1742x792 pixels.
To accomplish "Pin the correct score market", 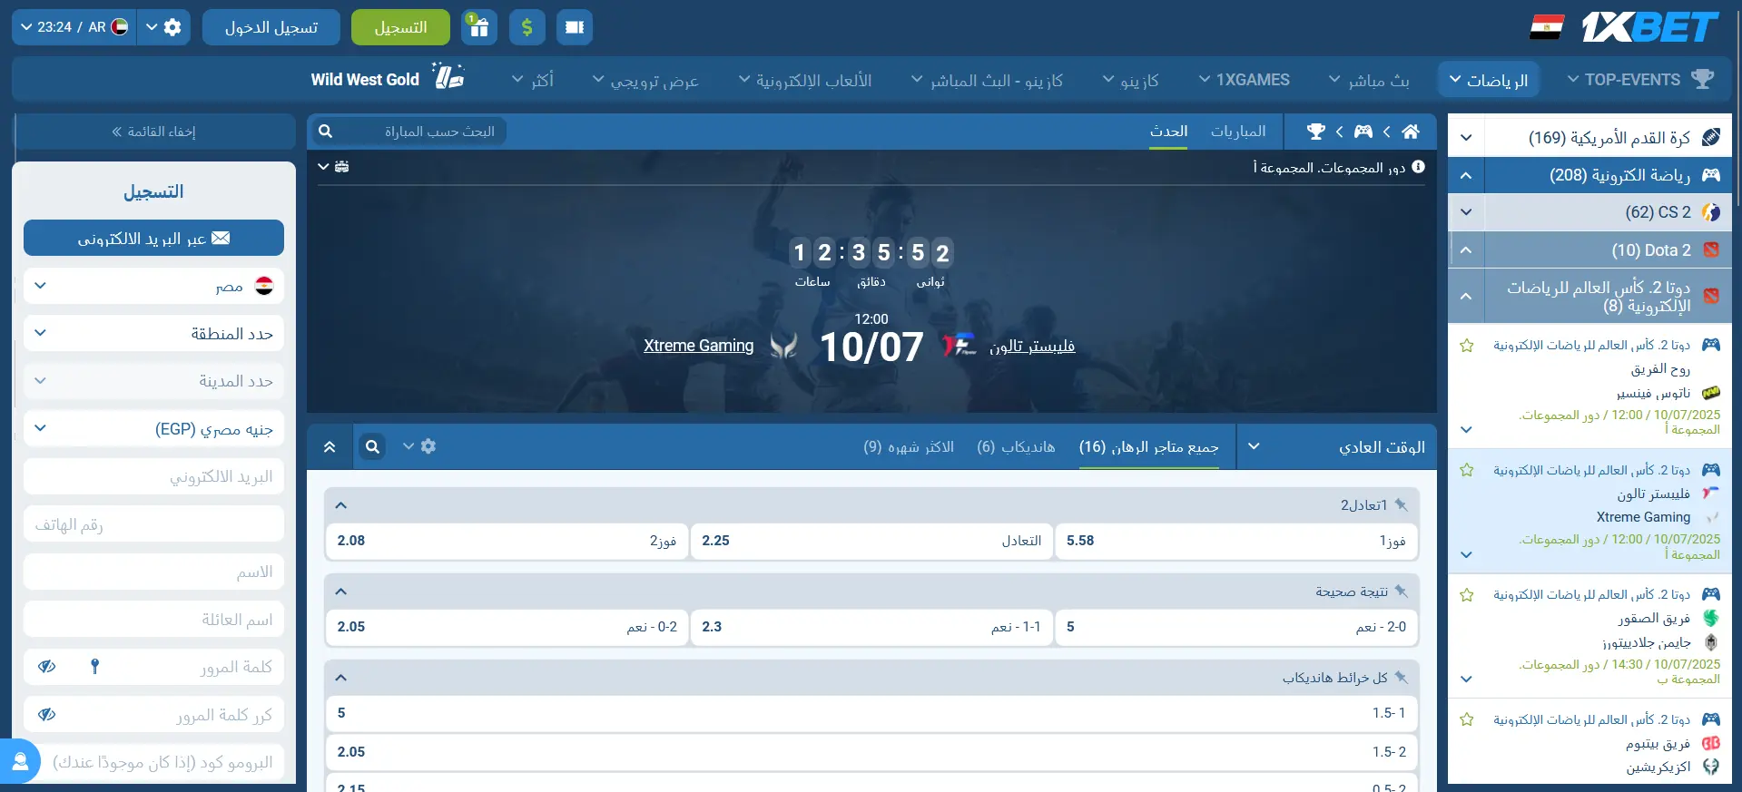I will coord(1401,591).
